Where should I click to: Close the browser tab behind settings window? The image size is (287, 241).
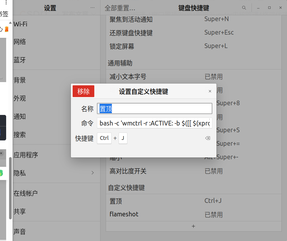point(1,153)
